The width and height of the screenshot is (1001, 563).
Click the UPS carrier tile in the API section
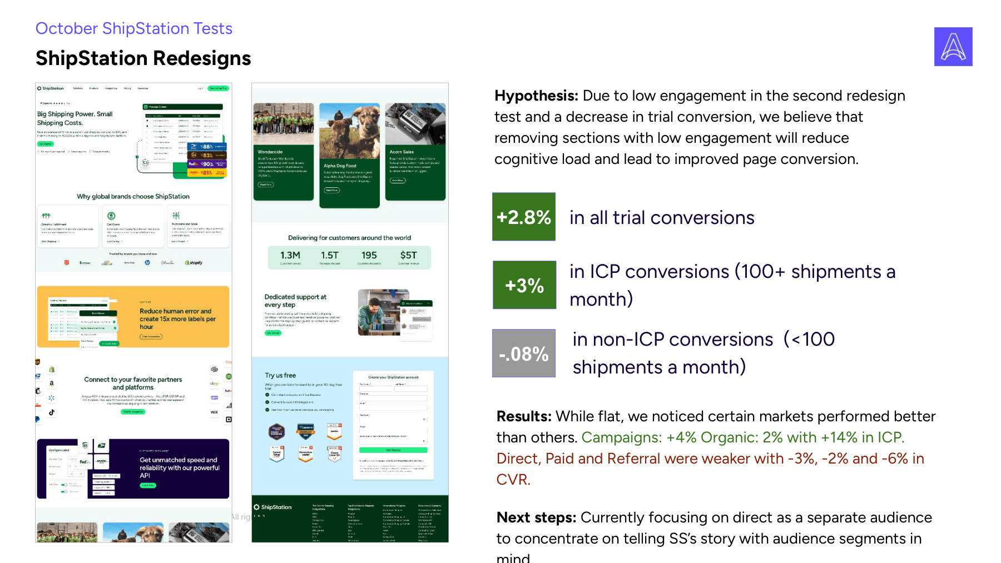pos(85,445)
